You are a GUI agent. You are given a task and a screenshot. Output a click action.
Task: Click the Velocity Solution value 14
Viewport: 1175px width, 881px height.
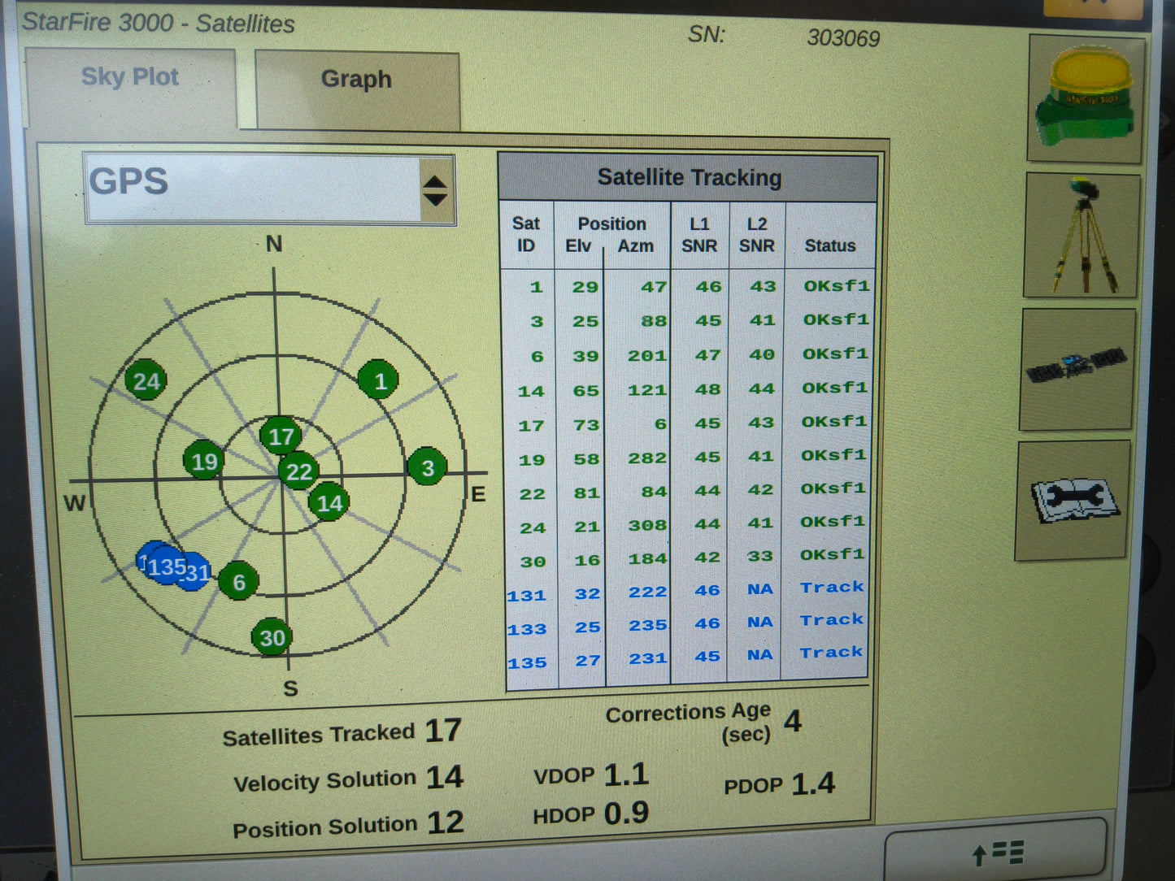pos(445,777)
